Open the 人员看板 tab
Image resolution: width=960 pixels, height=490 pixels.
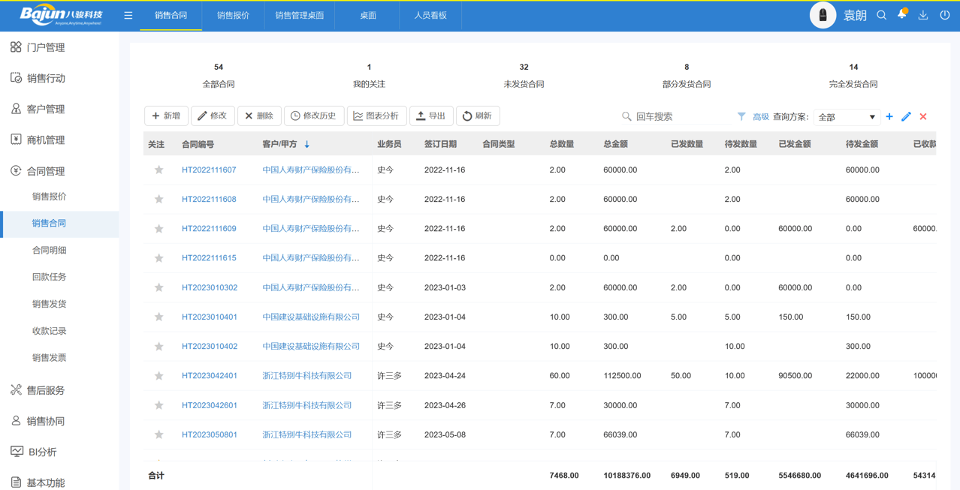(430, 15)
